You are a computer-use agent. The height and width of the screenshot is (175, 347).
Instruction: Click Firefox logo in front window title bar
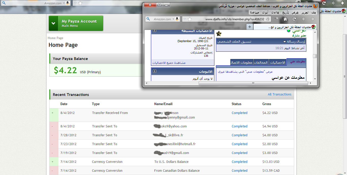(x=315, y=6)
